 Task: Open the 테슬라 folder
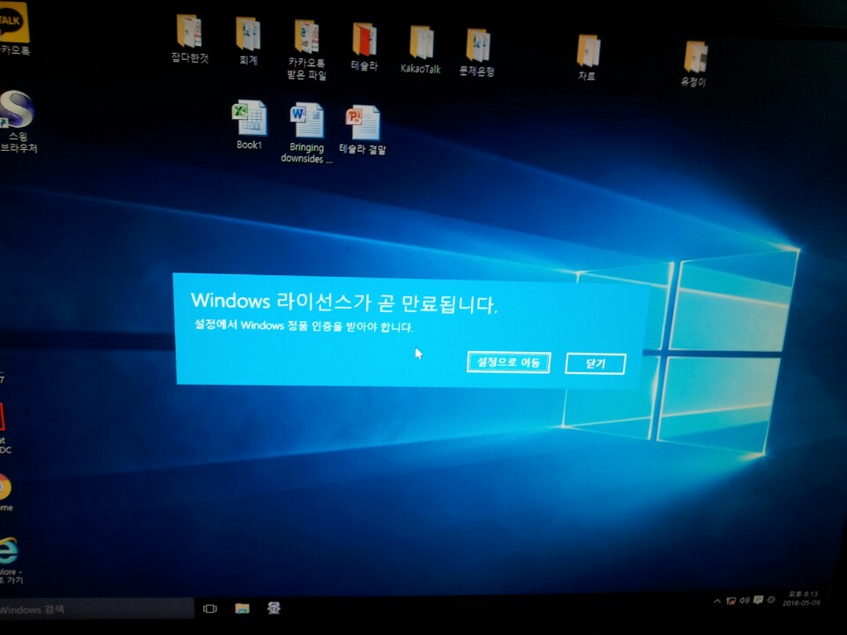[x=364, y=48]
